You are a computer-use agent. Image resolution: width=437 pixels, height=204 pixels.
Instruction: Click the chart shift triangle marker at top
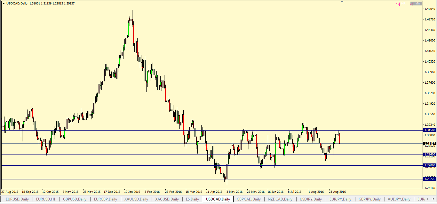(342, 2)
